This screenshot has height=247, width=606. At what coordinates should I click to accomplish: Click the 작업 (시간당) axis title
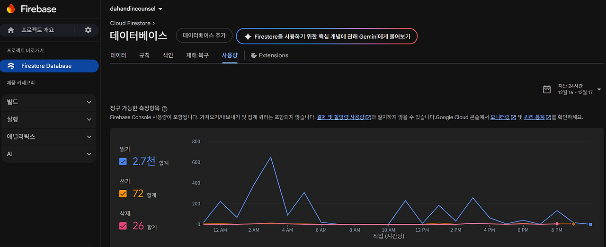tap(389, 236)
